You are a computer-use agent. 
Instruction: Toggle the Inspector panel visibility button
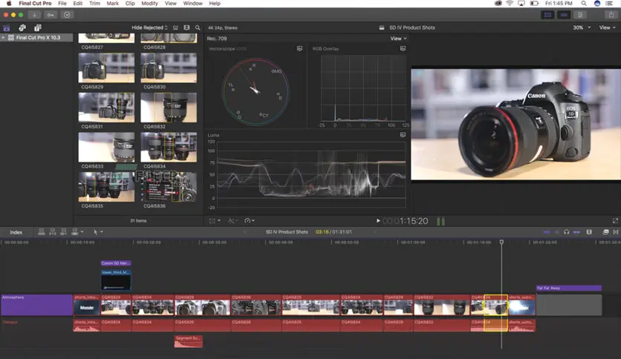pyautogui.click(x=581, y=14)
